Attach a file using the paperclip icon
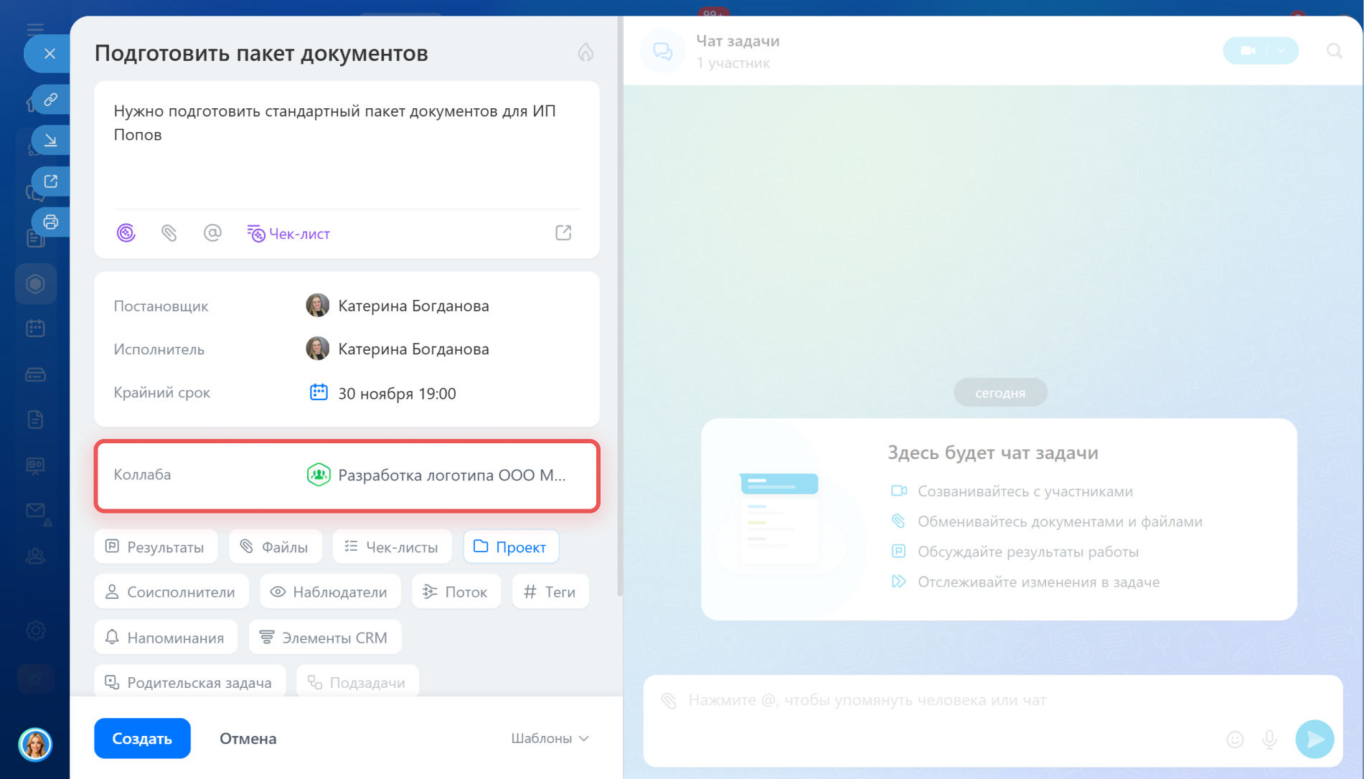Viewport: 1364px width, 779px height. coord(169,233)
